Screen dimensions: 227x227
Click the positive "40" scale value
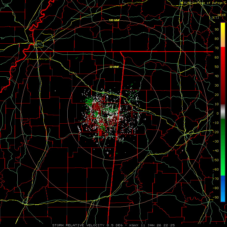(x=217, y=76)
